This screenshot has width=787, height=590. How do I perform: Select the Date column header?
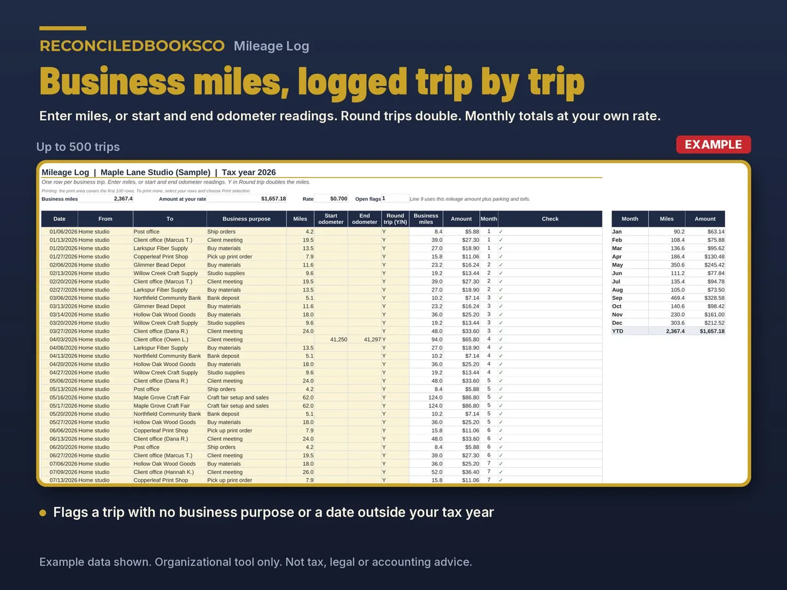click(60, 219)
